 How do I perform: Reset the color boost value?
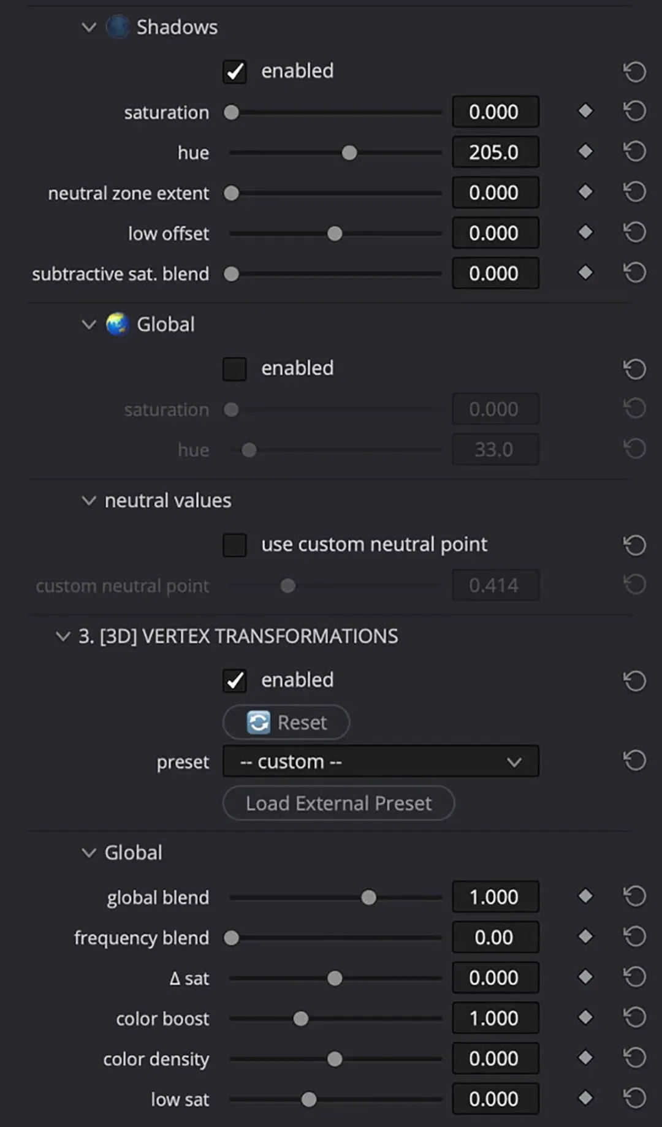click(634, 1017)
